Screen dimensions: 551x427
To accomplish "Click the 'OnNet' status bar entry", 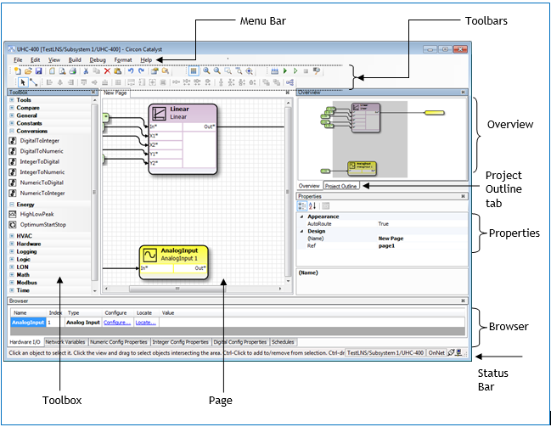I will click(x=436, y=352).
